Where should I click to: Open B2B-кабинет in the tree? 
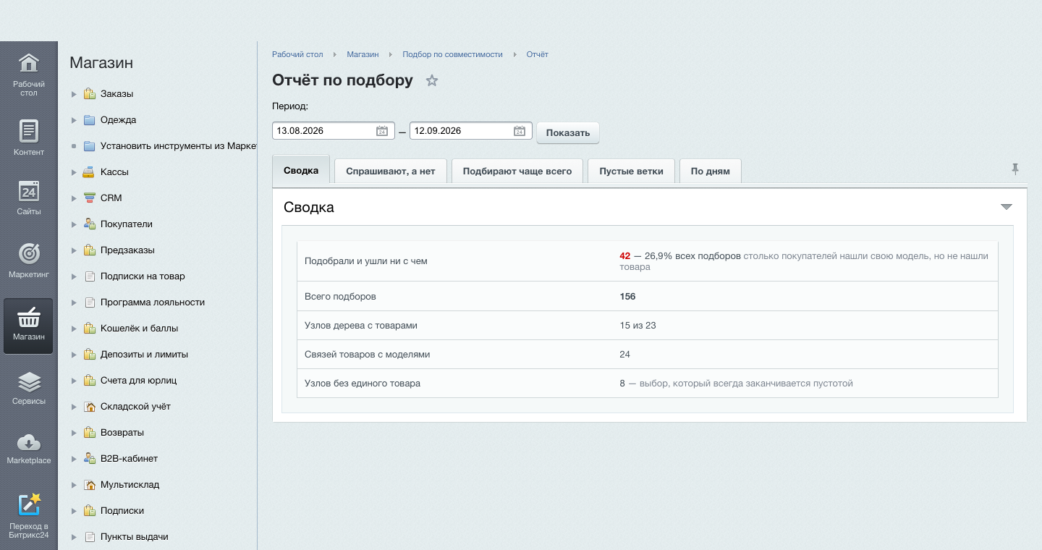[x=130, y=459]
